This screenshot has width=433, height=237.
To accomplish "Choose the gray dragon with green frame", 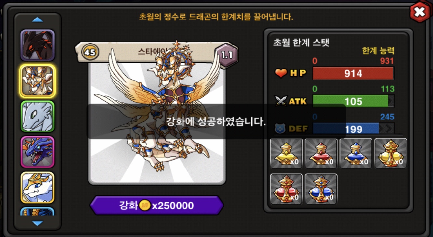I will tap(38, 117).
